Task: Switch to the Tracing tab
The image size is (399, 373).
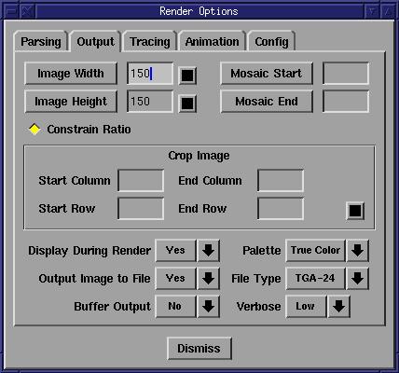Action: [x=150, y=42]
